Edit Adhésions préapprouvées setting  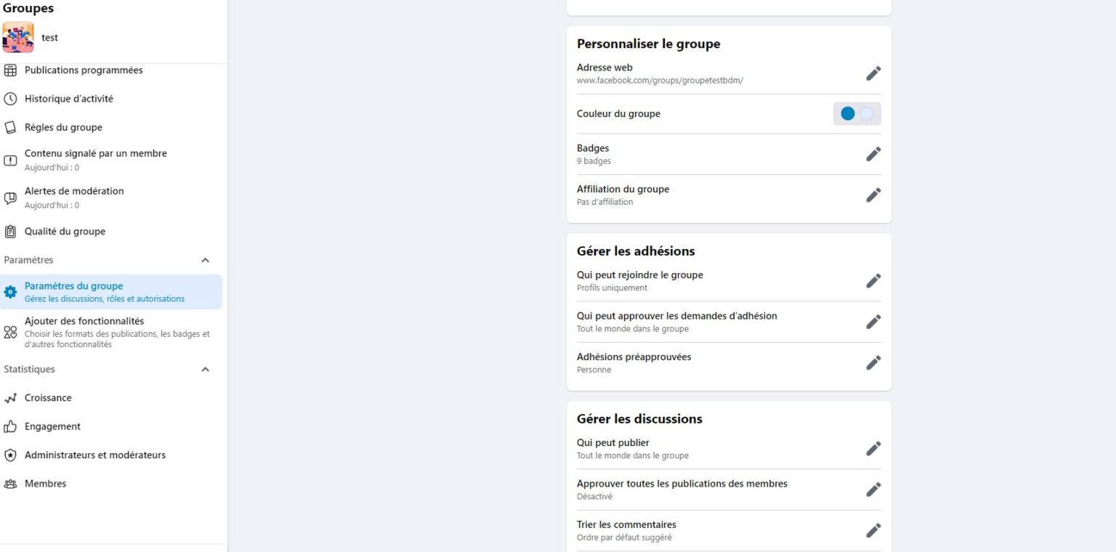(x=873, y=362)
